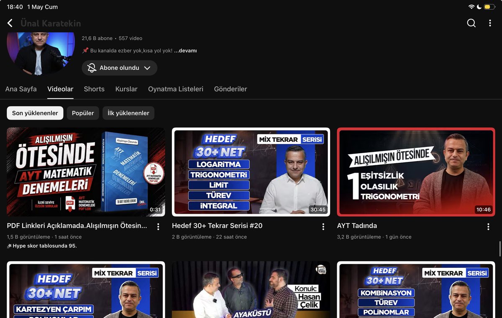
Task: Open the video titled PDF Linkleri Açıklamada
Action: pyautogui.click(x=77, y=226)
